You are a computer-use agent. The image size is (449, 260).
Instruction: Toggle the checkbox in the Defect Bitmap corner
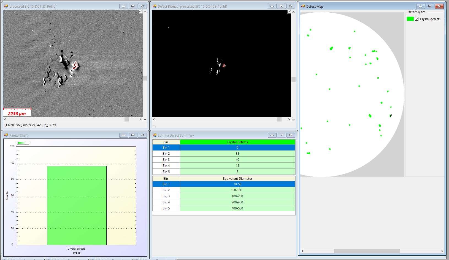click(289, 12)
